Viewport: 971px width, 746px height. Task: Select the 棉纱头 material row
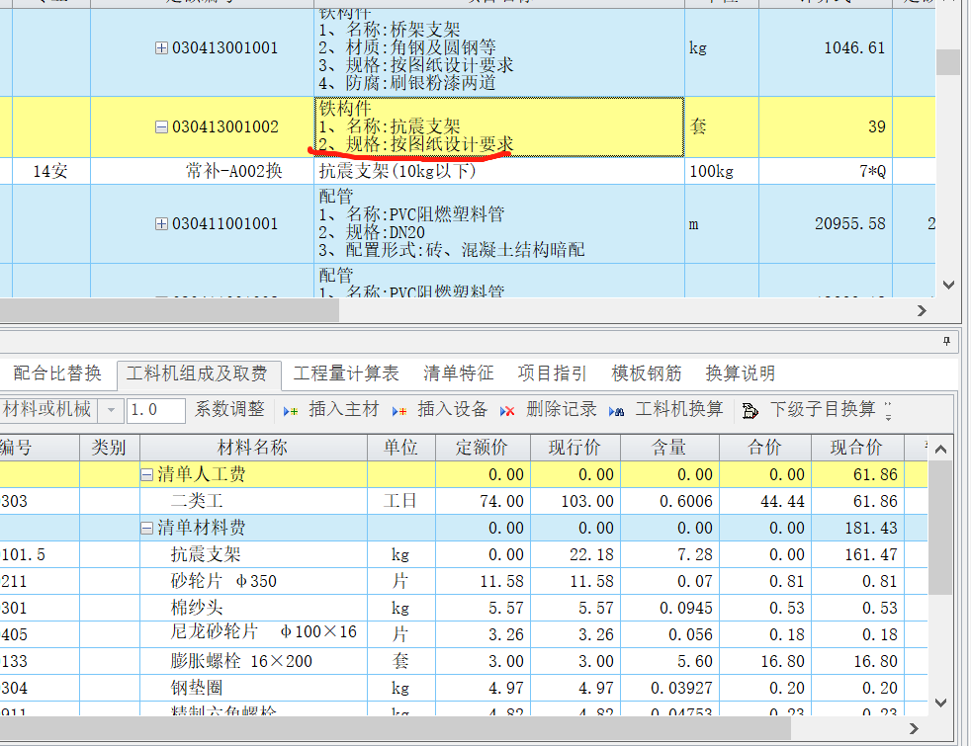tap(463, 608)
